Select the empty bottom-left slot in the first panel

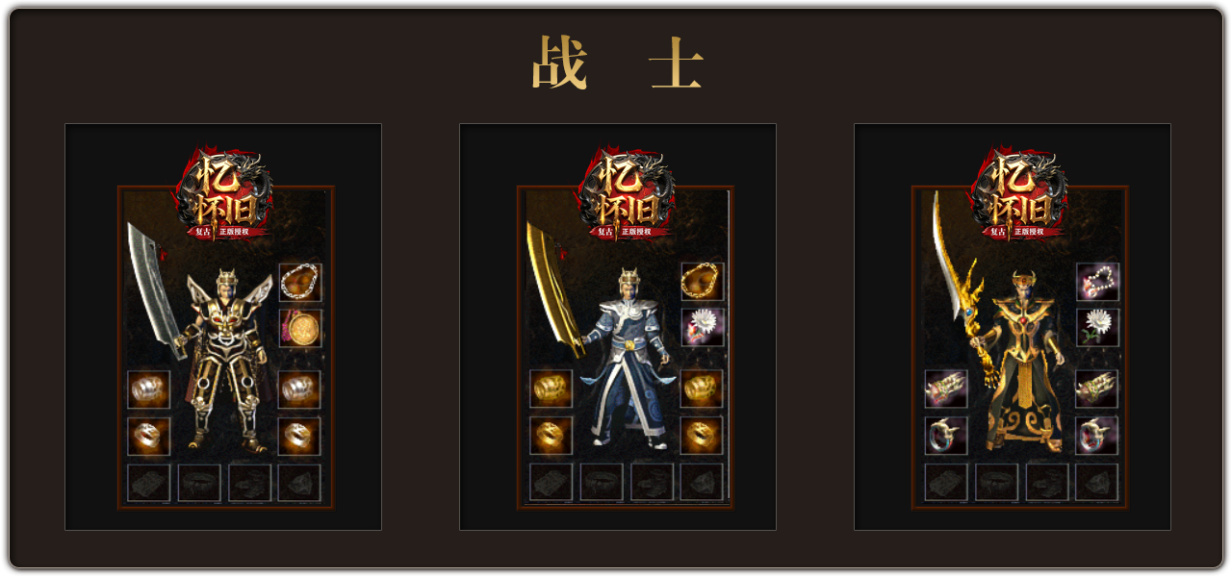149,483
